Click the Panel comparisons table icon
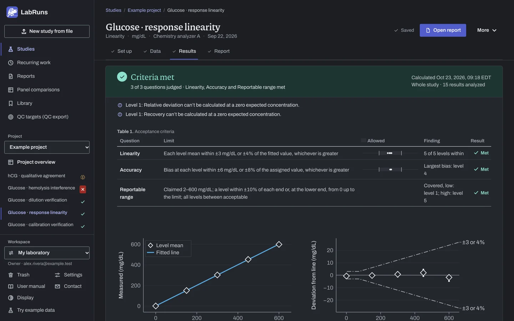Viewport: 514px width, 321px height. coord(11,90)
